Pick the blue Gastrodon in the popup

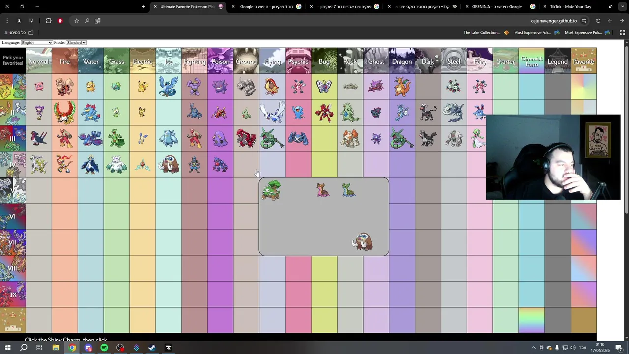(x=348, y=190)
